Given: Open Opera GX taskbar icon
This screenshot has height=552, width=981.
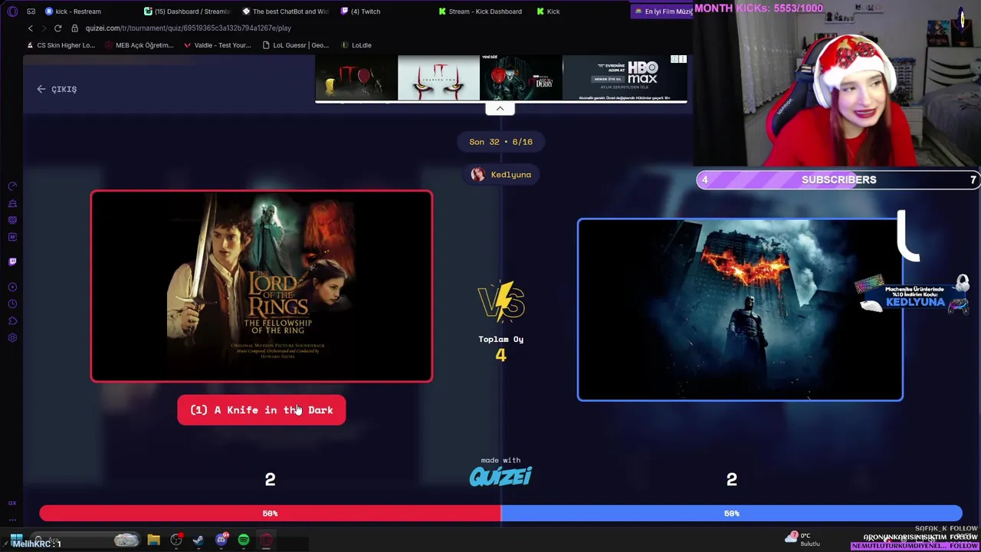Looking at the screenshot, I should [266, 540].
